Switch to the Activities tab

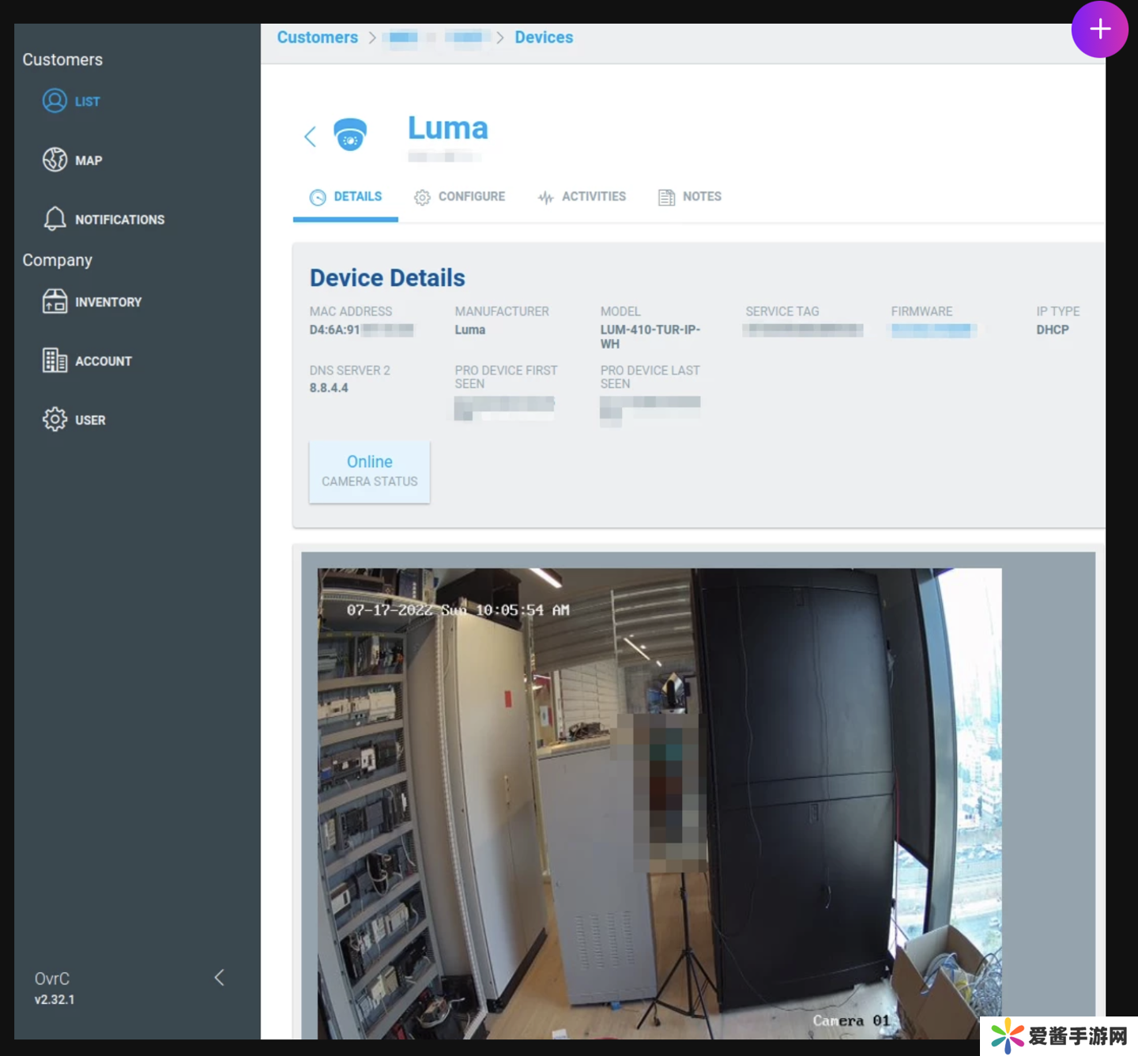[x=582, y=197]
